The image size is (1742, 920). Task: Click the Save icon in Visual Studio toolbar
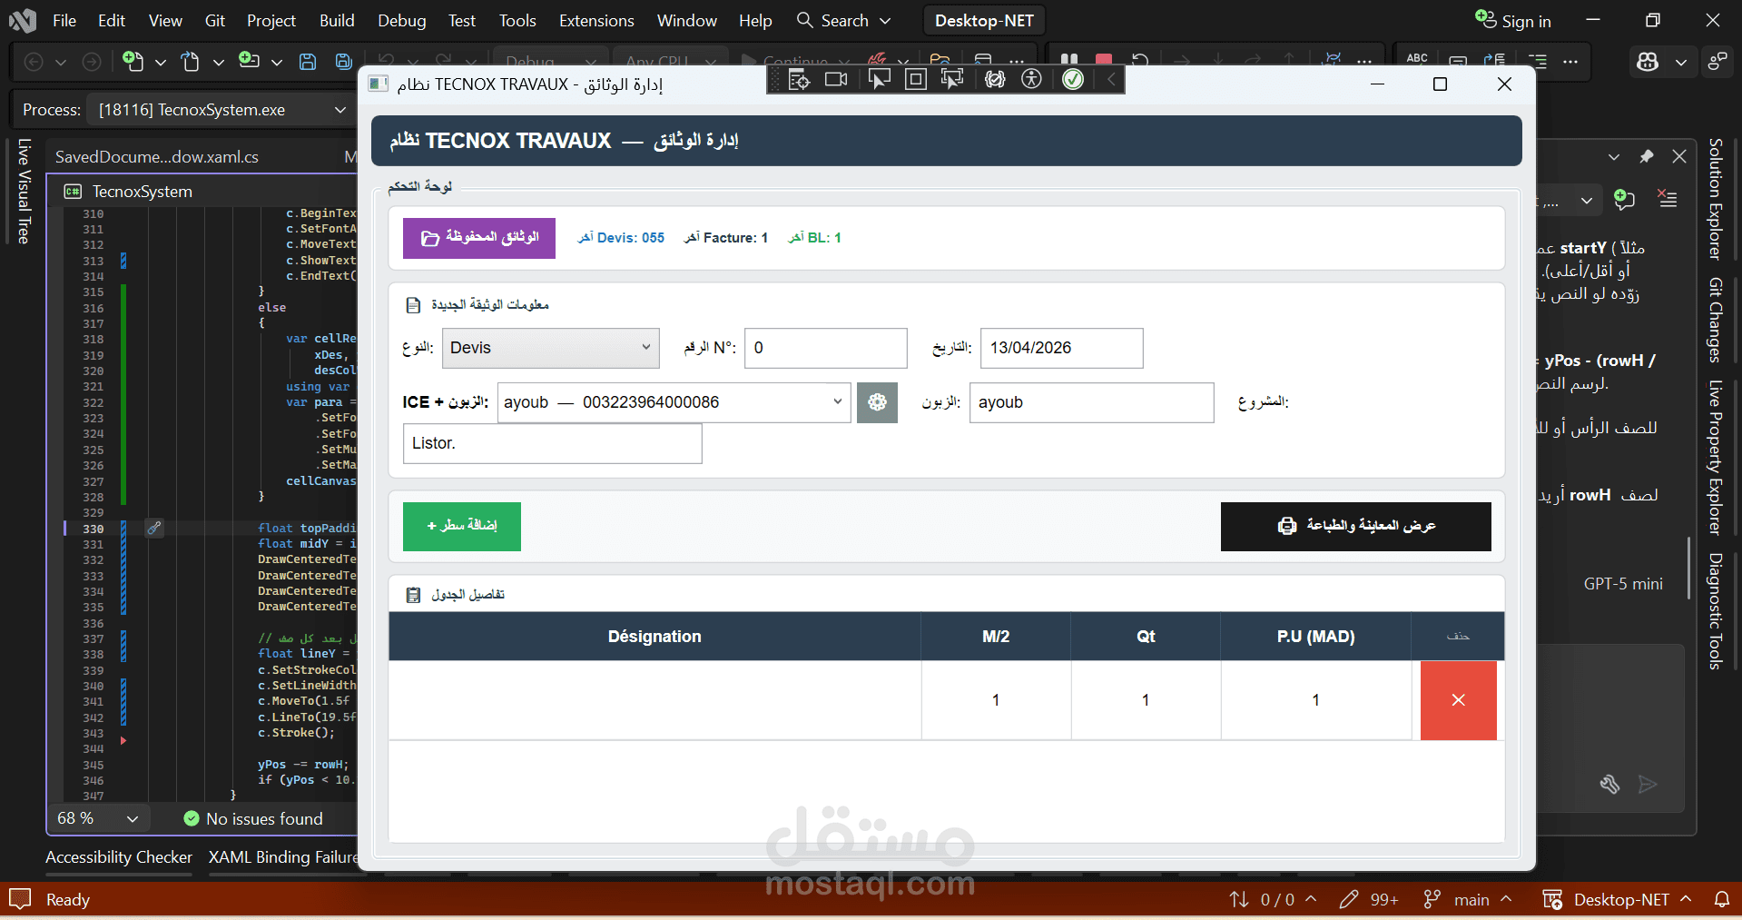(308, 62)
